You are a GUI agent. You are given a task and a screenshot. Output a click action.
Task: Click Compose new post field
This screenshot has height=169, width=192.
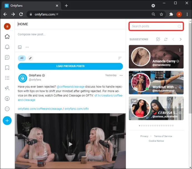(x=70, y=34)
